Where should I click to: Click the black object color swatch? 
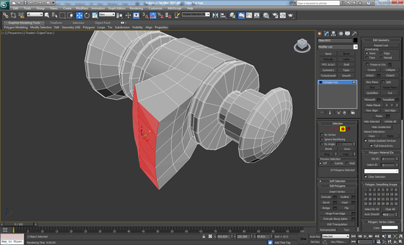pyautogui.click(x=355, y=40)
